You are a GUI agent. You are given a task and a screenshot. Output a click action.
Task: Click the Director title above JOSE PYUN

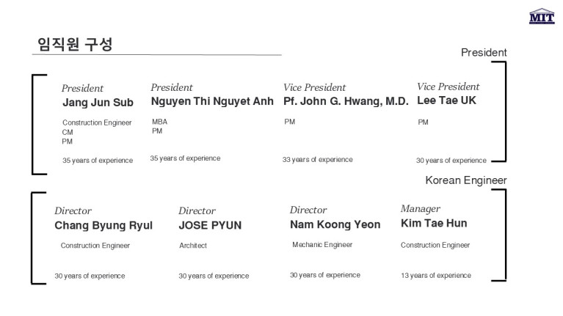click(197, 211)
